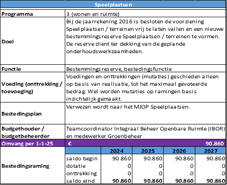Click the Functie label cell
The image size is (227, 185).
(x=33, y=69)
